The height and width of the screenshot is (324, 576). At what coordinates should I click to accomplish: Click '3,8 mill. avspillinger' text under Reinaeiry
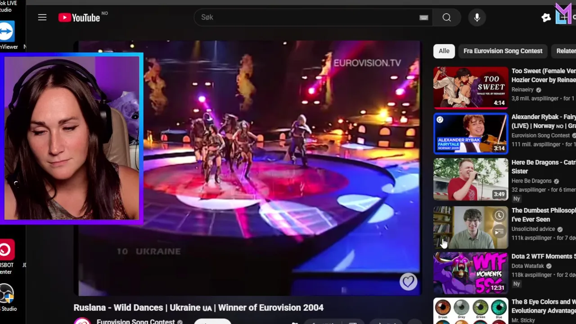tap(536, 99)
